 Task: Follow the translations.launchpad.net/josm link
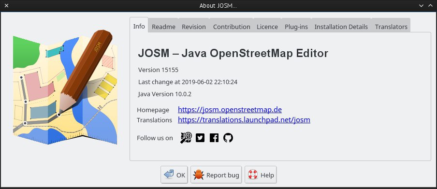pyautogui.click(x=244, y=120)
